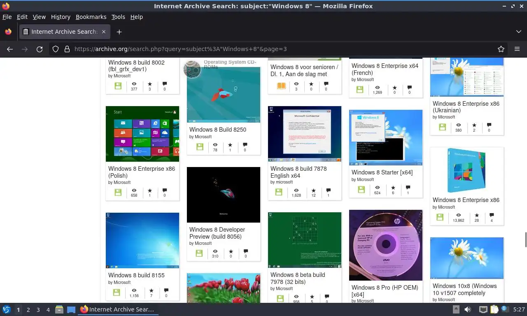The height and width of the screenshot is (316, 527).
Task: Open the Windows 8 build 8155 title link
Action: click(136, 275)
